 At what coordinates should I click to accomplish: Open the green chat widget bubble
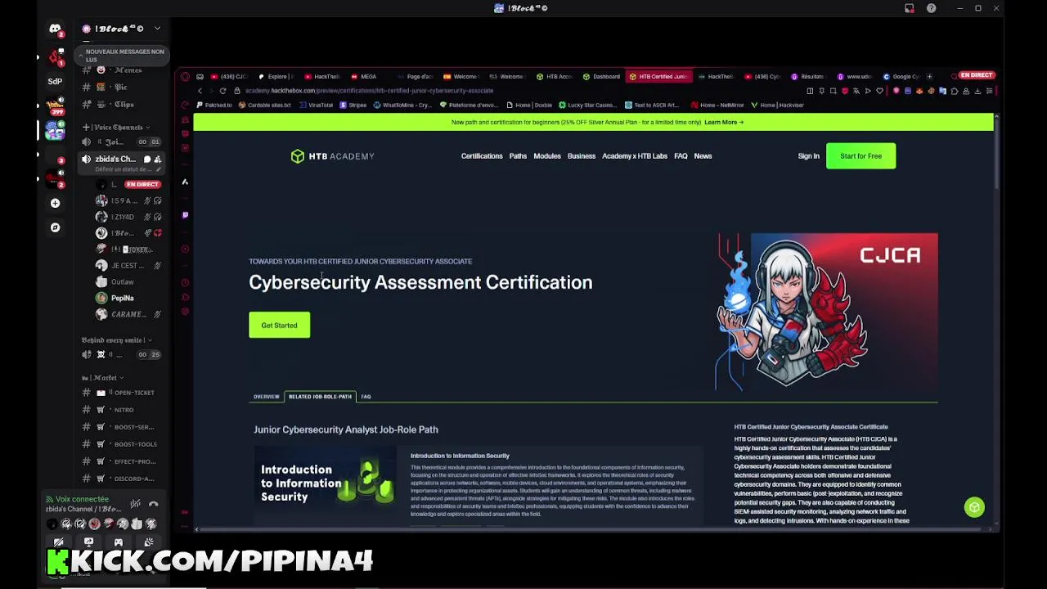point(974,508)
